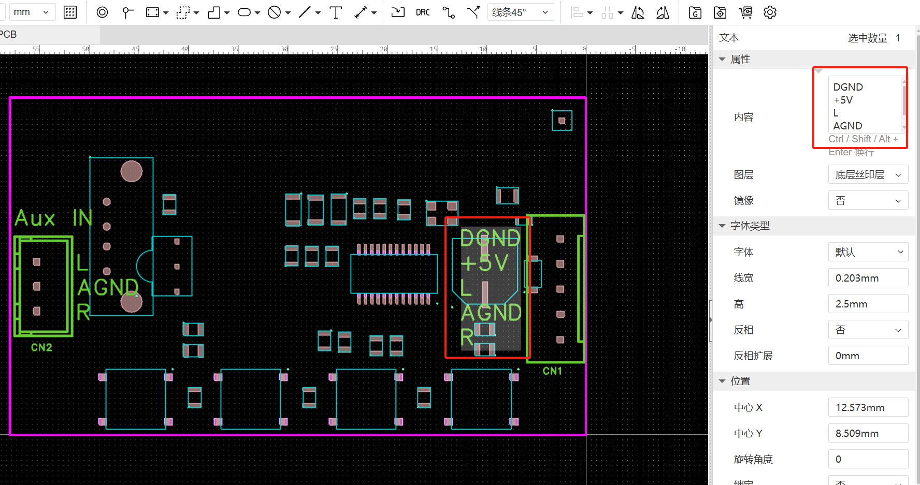Select the via placement tool
The width and height of the screenshot is (920, 485).
pyautogui.click(x=102, y=12)
